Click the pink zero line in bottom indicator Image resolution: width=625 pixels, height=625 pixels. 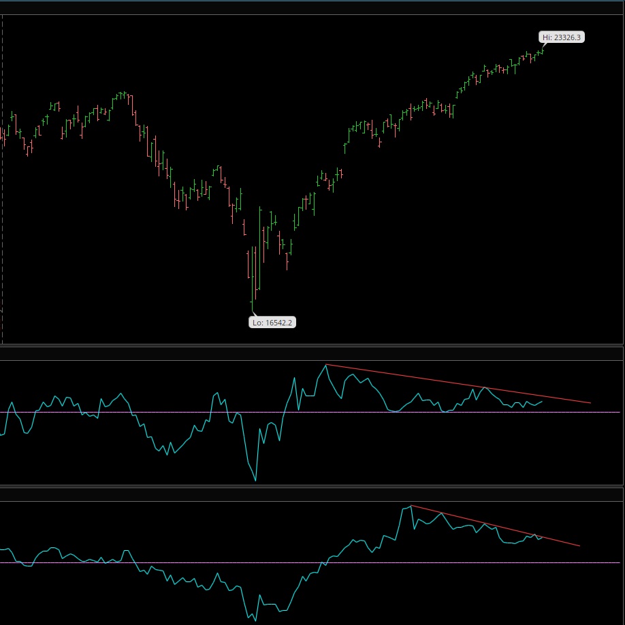[x=310, y=562]
